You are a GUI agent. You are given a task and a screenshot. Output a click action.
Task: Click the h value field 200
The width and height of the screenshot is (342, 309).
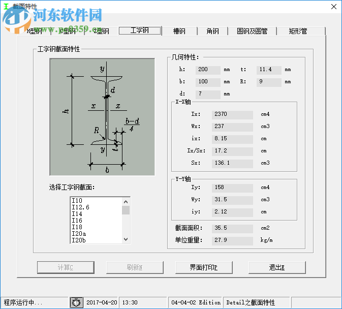pos(208,70)
